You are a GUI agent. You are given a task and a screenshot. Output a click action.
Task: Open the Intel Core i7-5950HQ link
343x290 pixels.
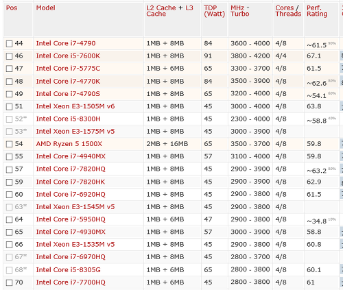click(x=71, y=219)
